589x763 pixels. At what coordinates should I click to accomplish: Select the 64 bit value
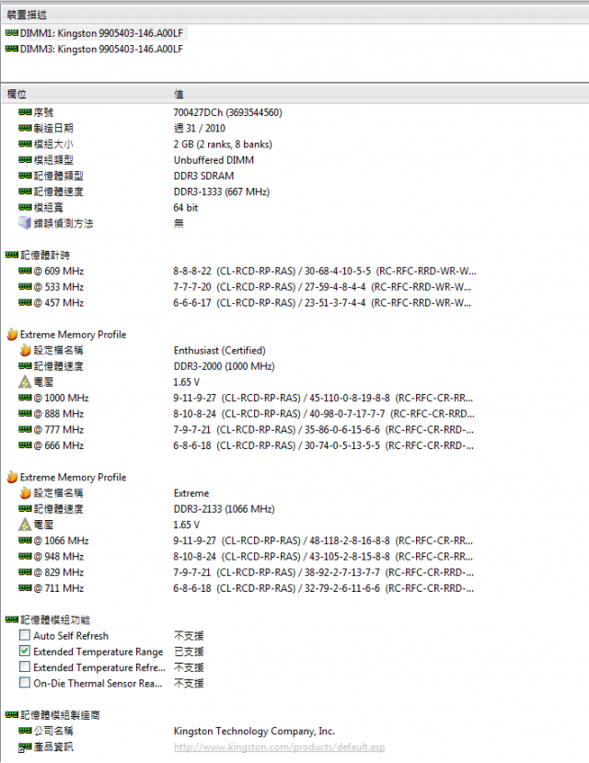pyautogui.click(x=186, y=207)
